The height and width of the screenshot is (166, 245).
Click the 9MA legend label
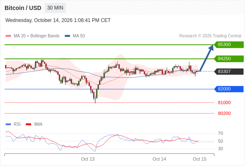38,124
